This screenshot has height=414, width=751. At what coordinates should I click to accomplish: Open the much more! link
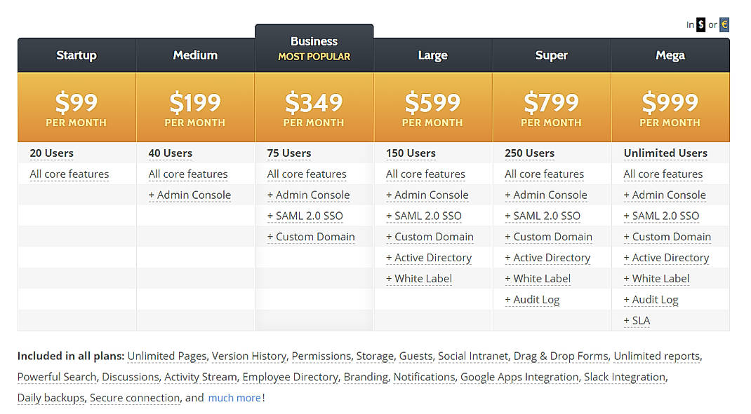(234, 398)
